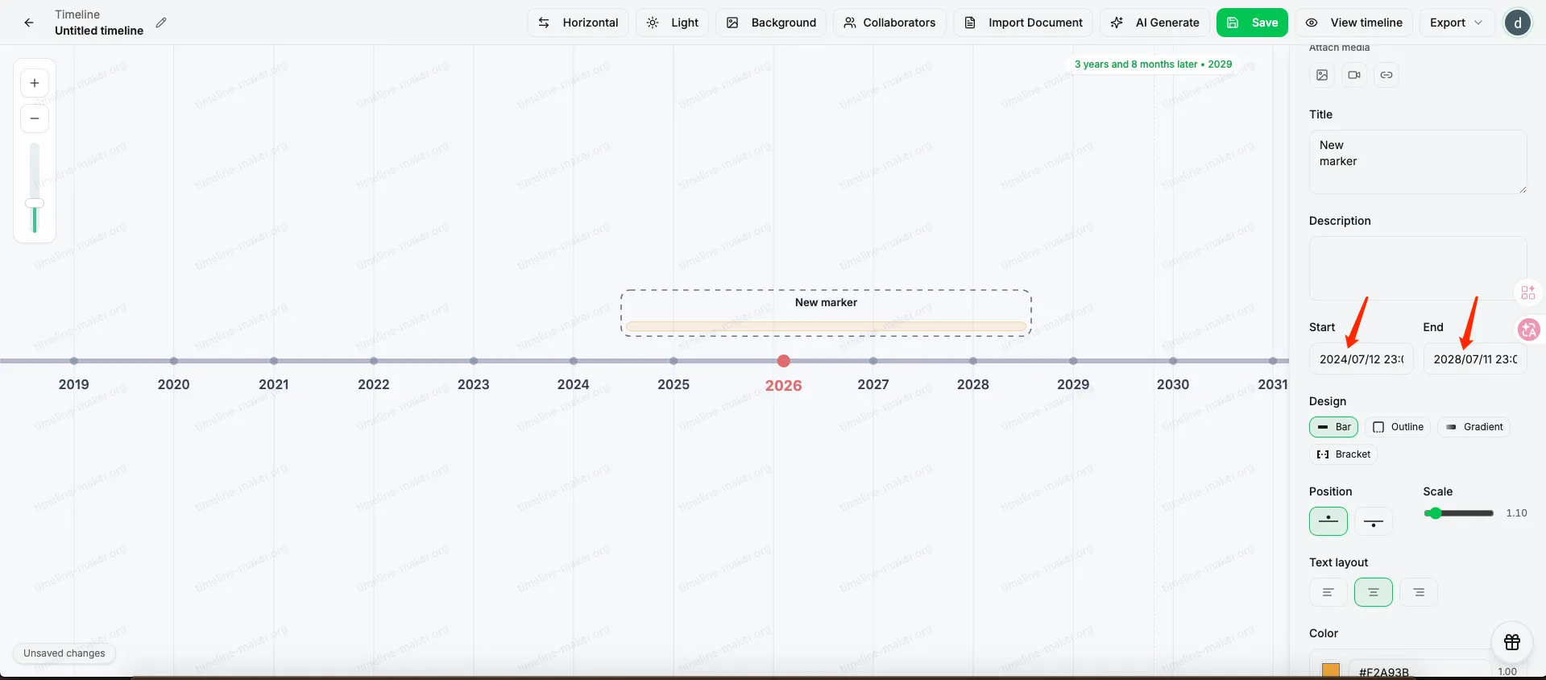
Task: Zoom in with the plus button
Action: (35, 83)
